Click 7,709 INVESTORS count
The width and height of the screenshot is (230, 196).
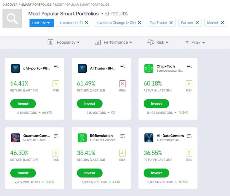coord(27,182)
